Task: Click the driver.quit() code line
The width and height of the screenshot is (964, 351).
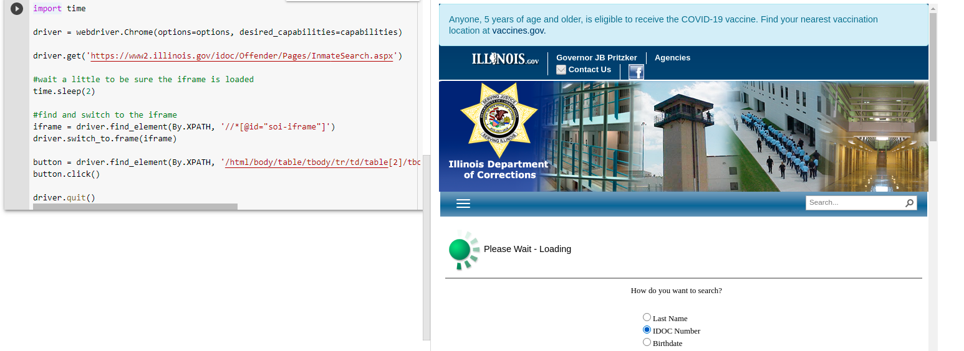Action: 64,198
